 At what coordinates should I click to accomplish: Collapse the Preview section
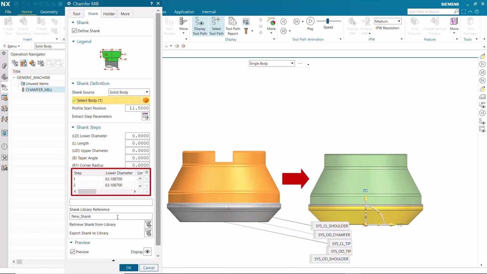[x=71, y=242]
